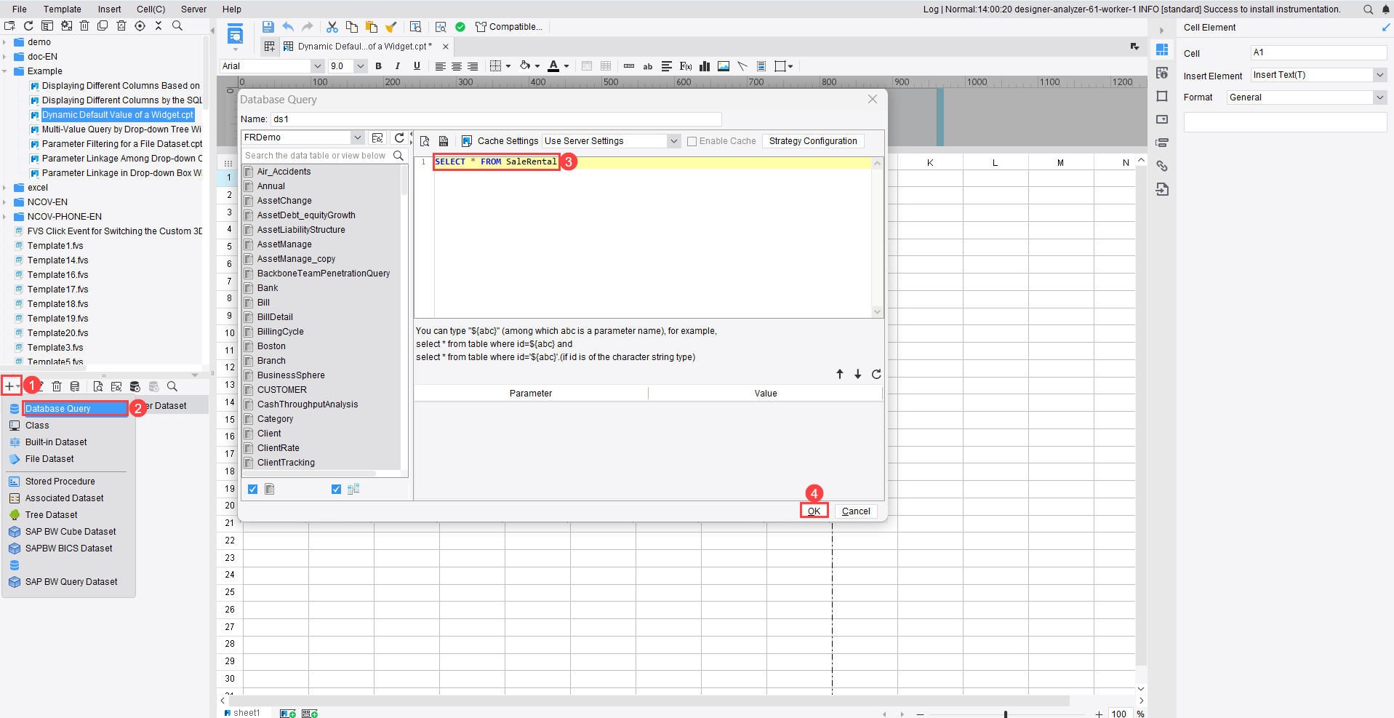
Task: Choose Stored Procedure from the dataset menu
Action: (x=60, y=482)
